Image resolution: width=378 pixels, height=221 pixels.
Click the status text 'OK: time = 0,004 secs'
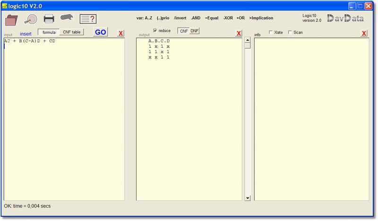tap(27, 206)
